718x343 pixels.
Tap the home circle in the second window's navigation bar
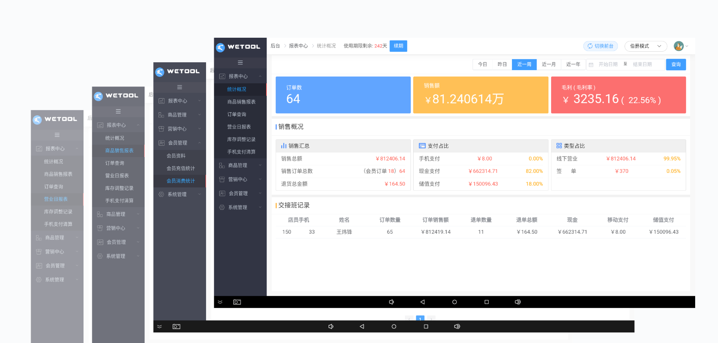click(x=394, y=327)
